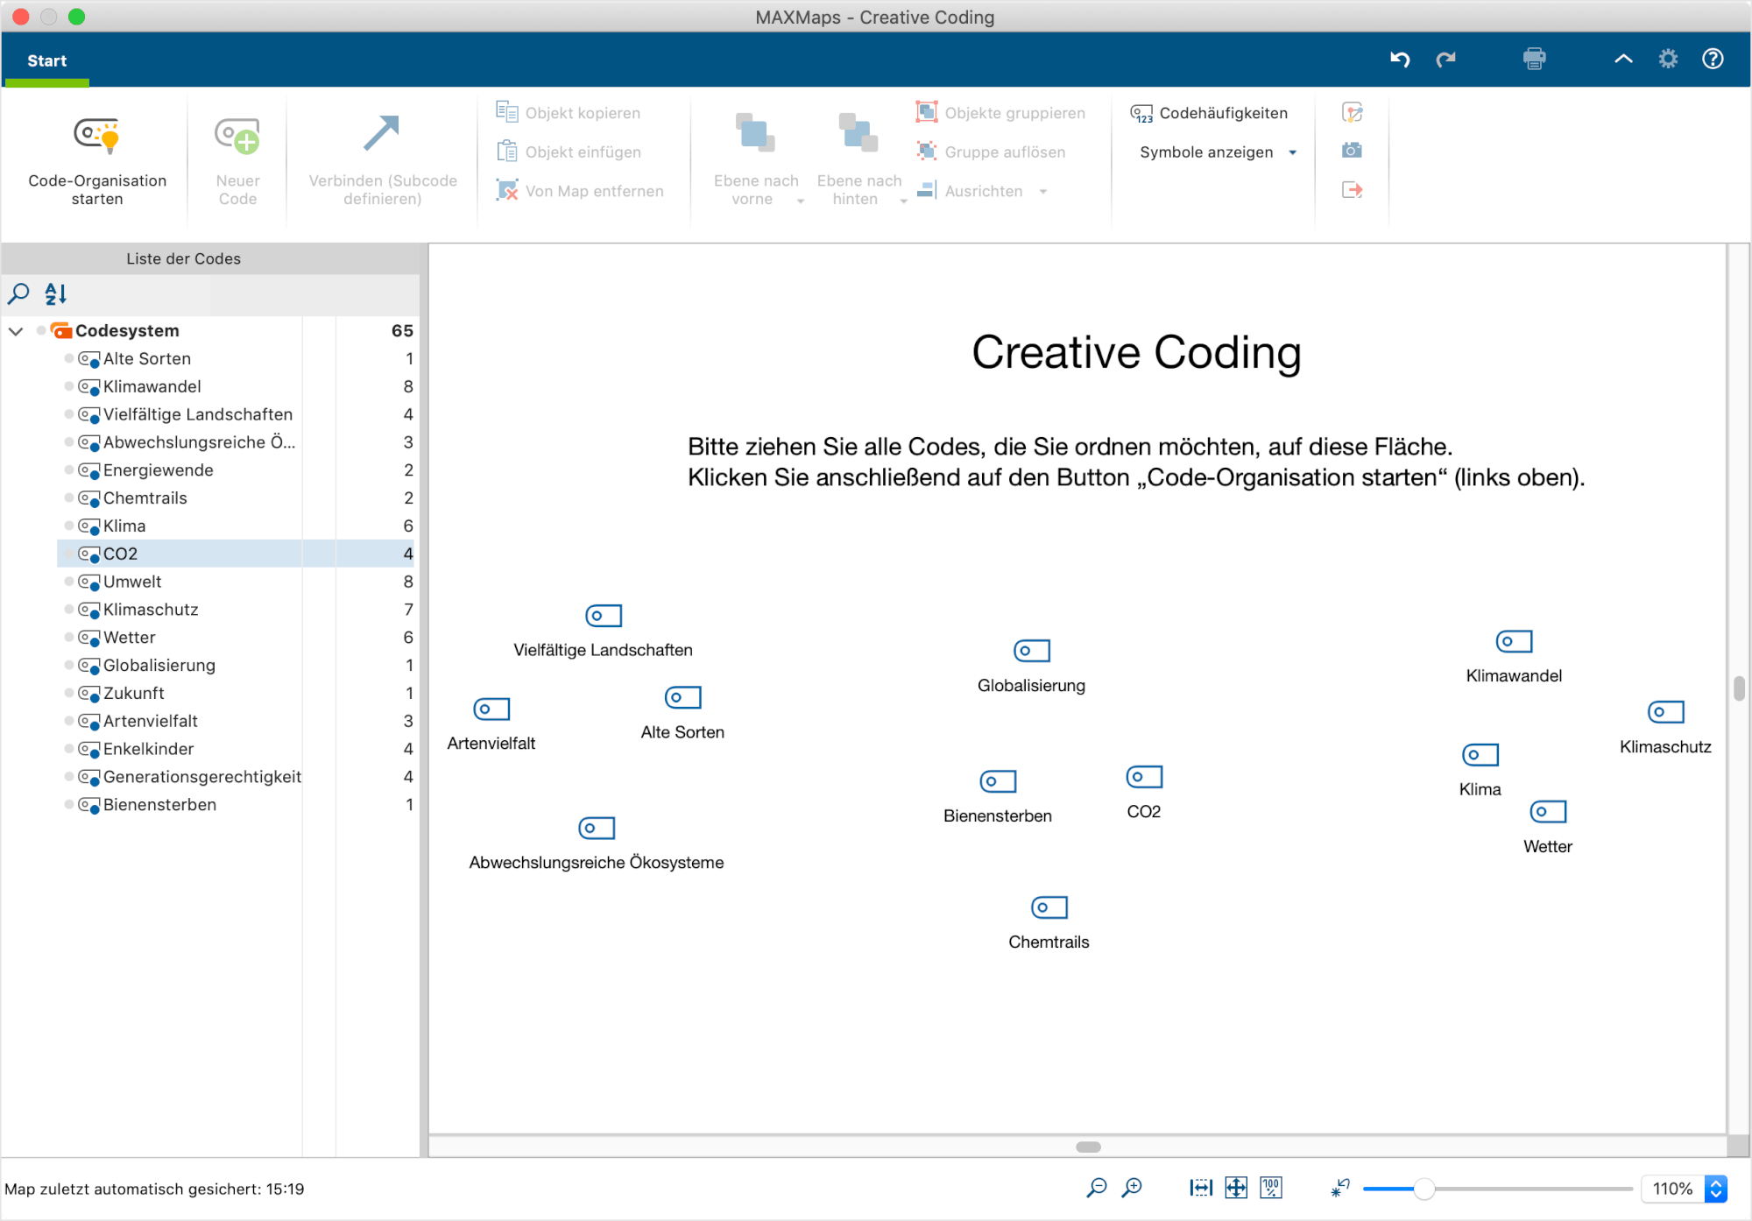Search codes with magnifier icon
The width and height of the screenshot is (1752, 1221).
point(18,293)
